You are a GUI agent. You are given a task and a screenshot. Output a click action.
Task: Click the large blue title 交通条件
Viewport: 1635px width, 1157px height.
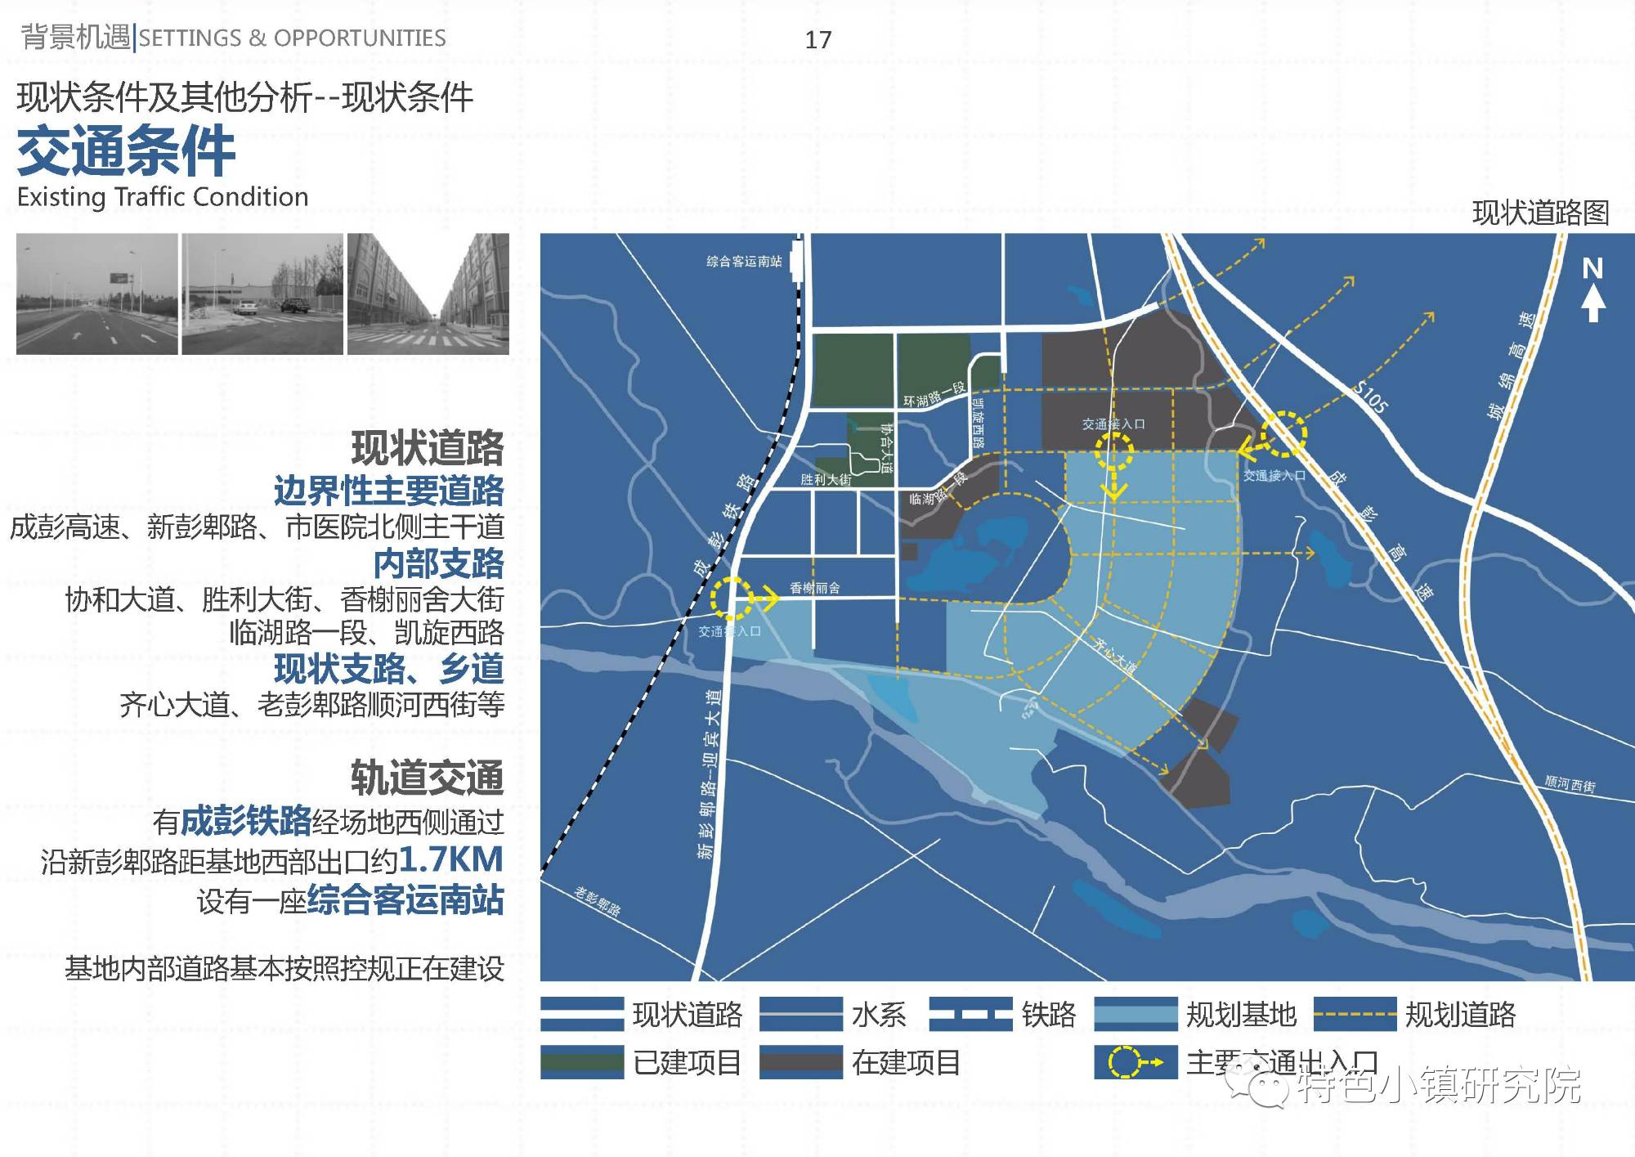pos(126,150)
